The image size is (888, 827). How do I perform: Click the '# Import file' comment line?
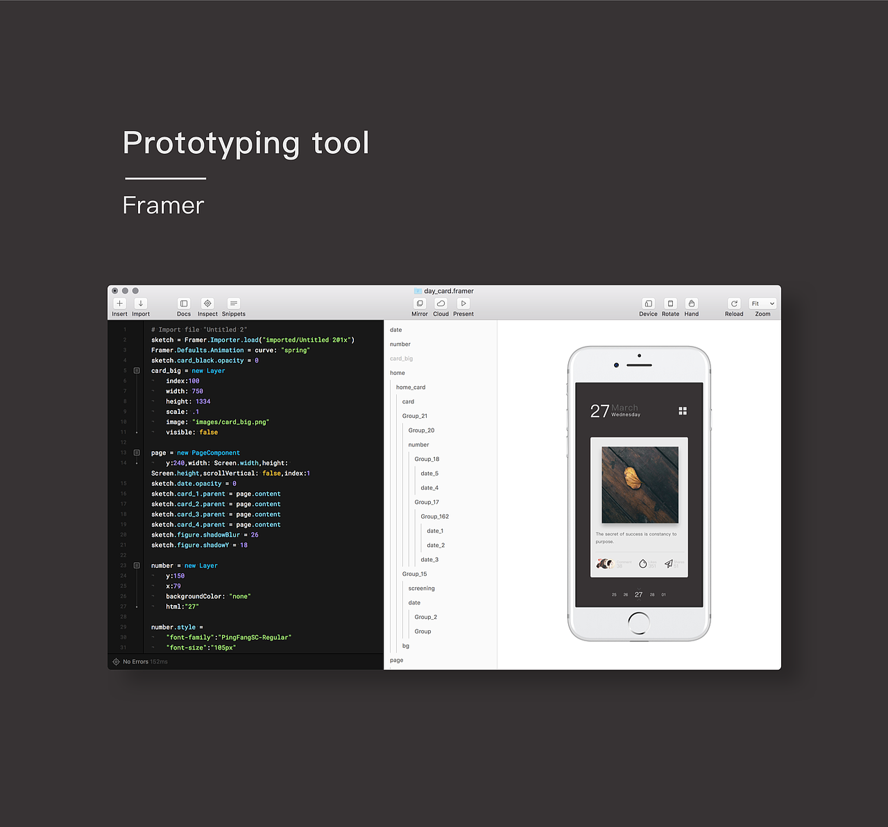click(x=199, y=330)
